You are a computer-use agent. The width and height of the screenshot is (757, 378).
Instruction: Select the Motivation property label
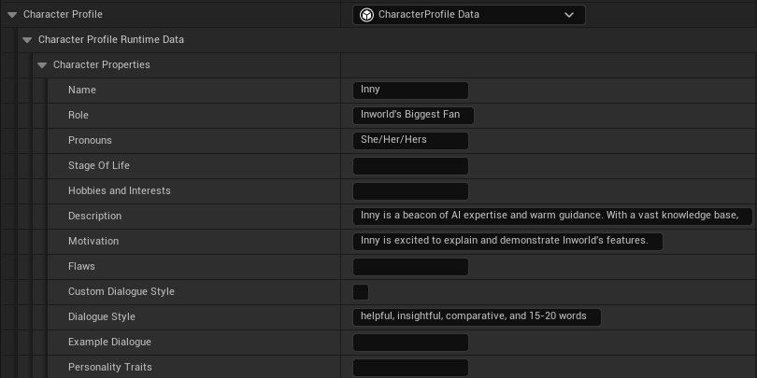(93, 241)
